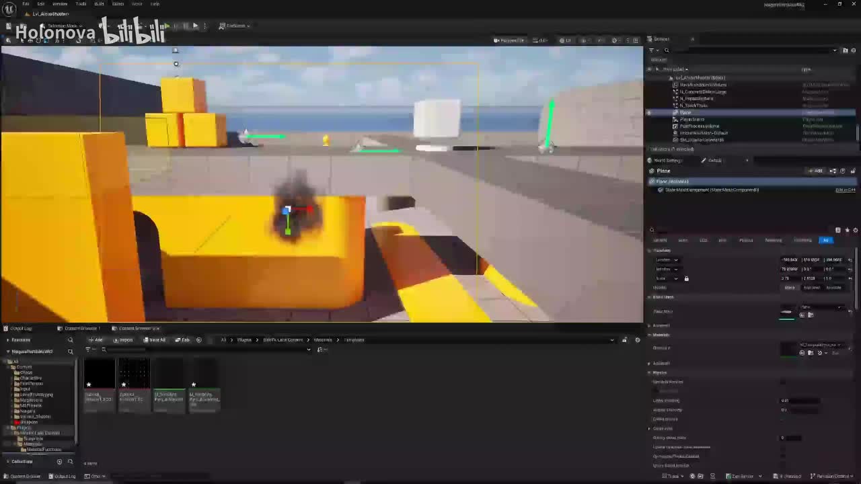Switch to the Content Browser 1 tab
This screenshot has height=484, width=861.
coord(79,328)
